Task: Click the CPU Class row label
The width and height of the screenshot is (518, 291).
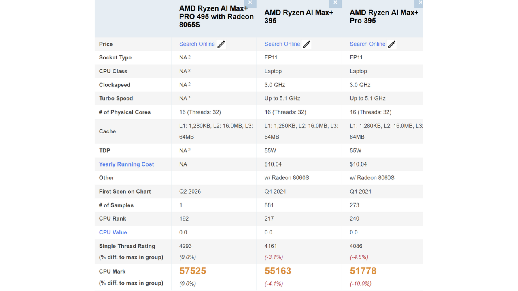Action: 113,71
